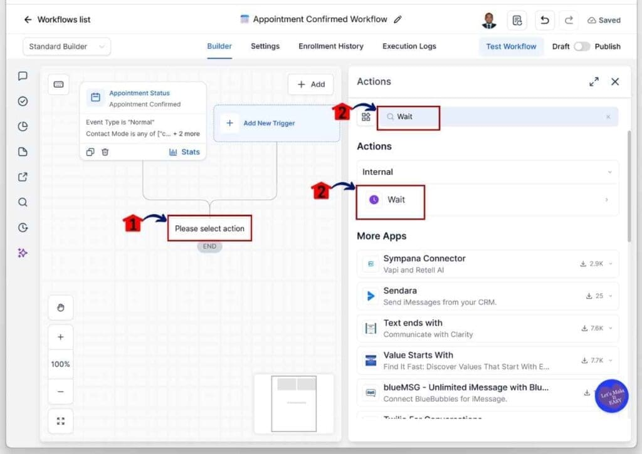Open the action categories grid icon

click(366, 117)
